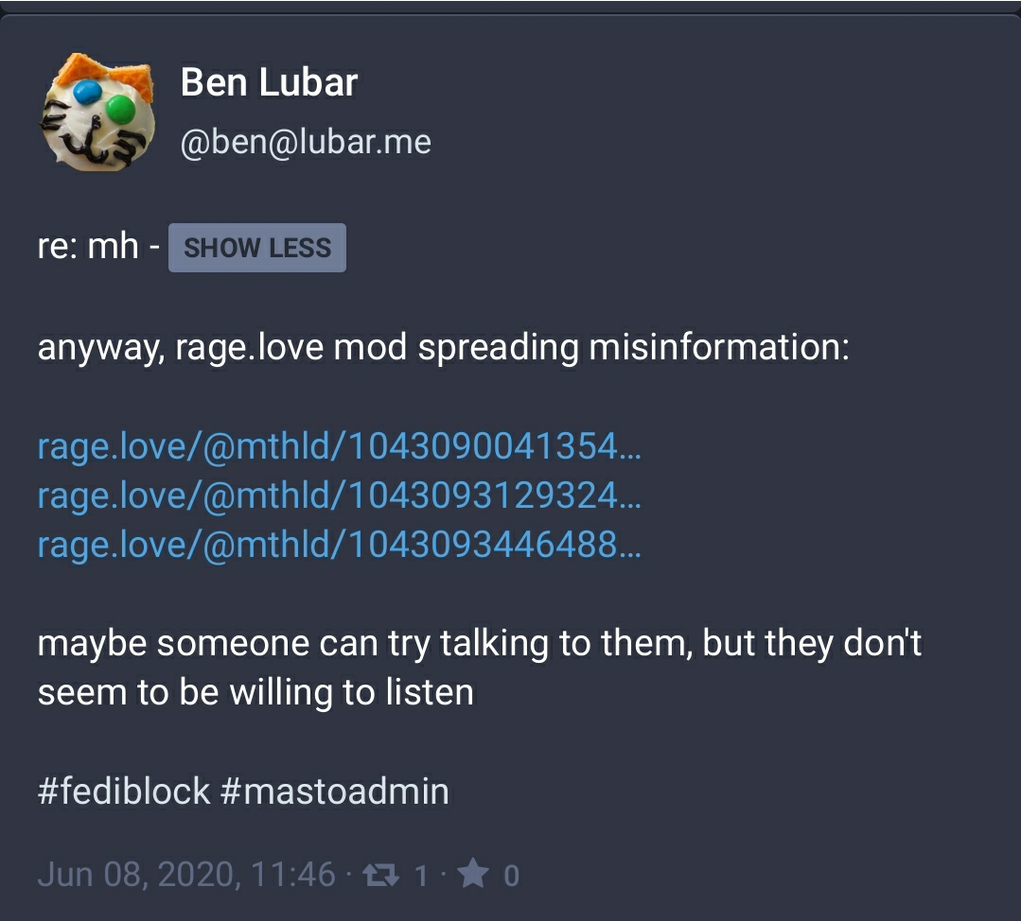
Task: Click the 11:46 time in the post footer
Action: click(x=293, y=875)
